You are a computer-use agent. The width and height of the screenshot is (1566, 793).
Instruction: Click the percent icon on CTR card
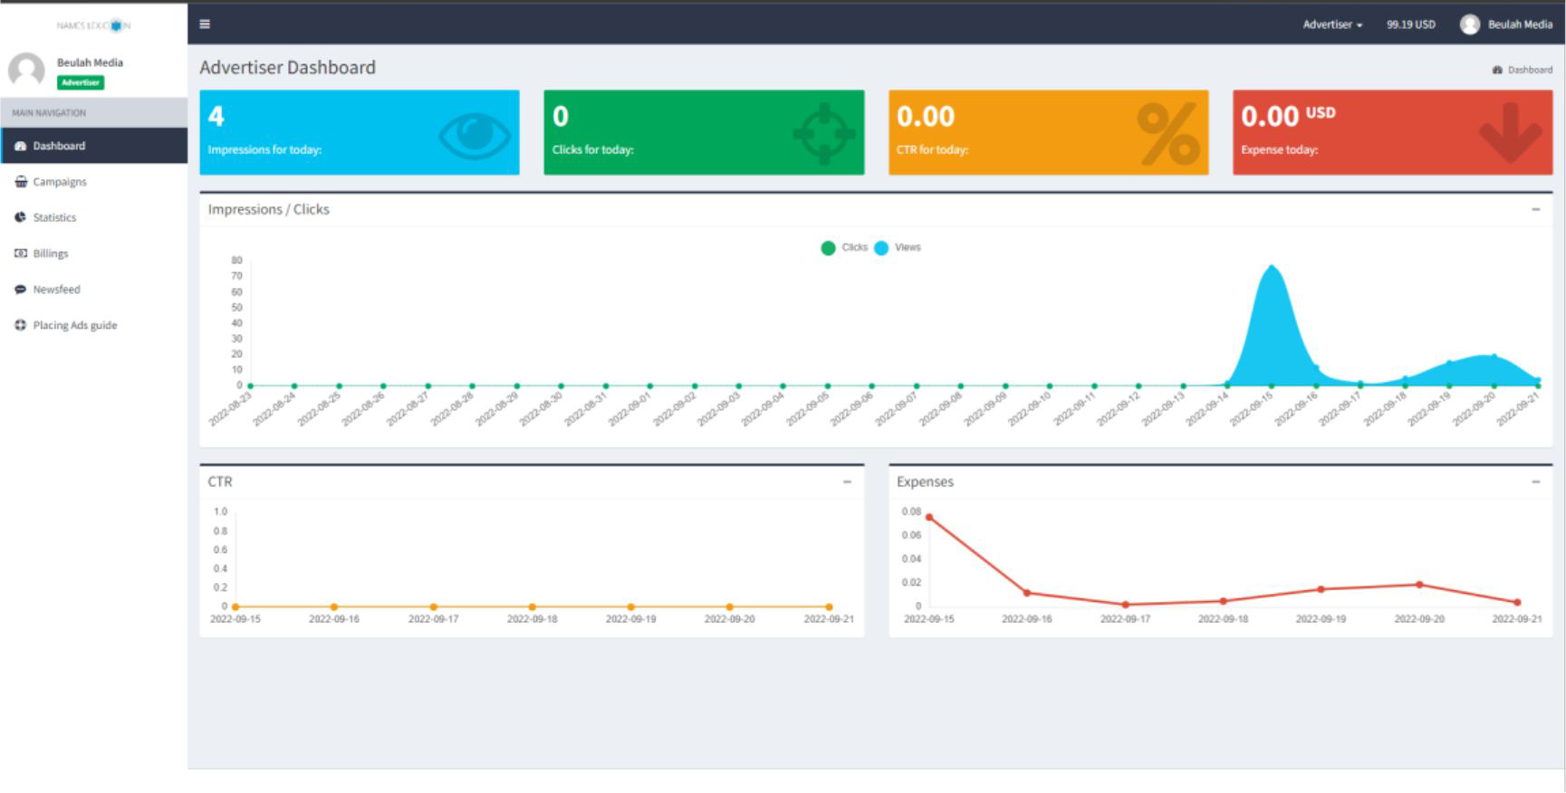tap(1168, 134)
